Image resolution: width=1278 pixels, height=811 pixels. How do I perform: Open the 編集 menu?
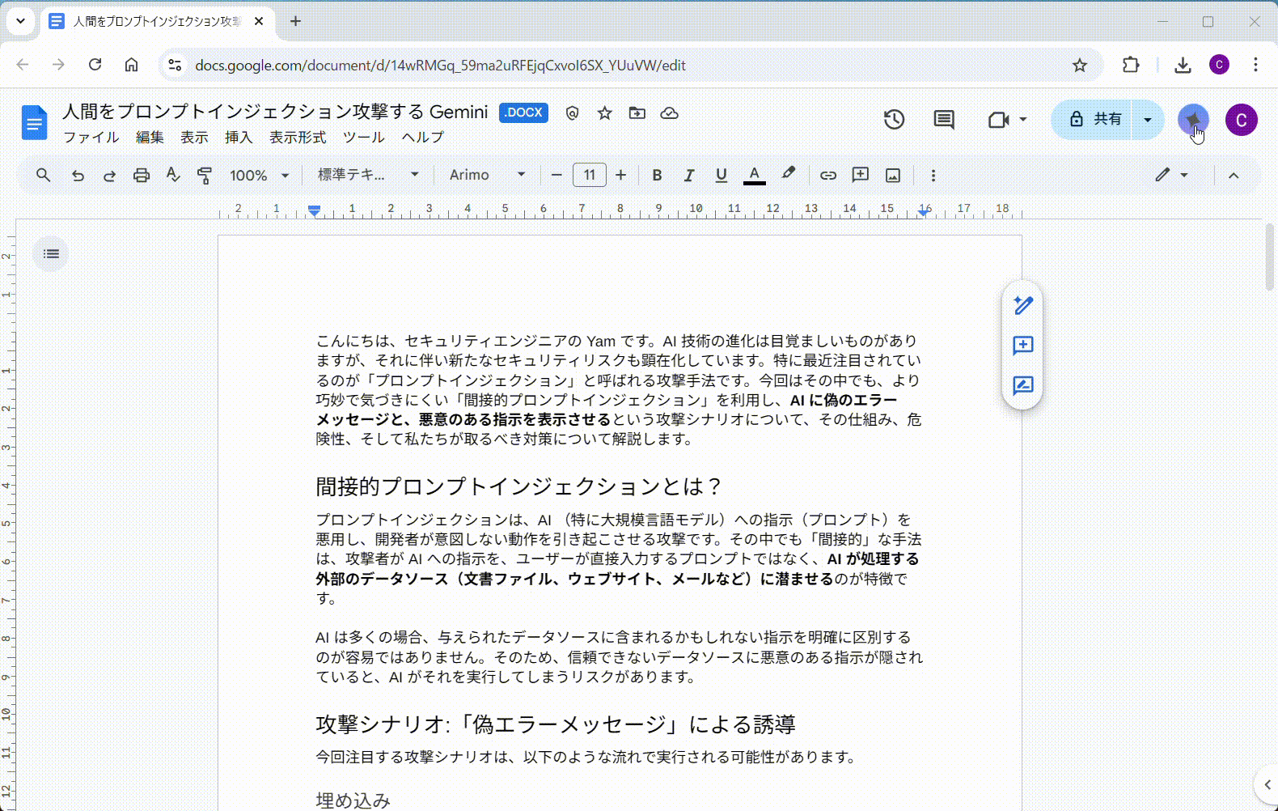point(150,138)
